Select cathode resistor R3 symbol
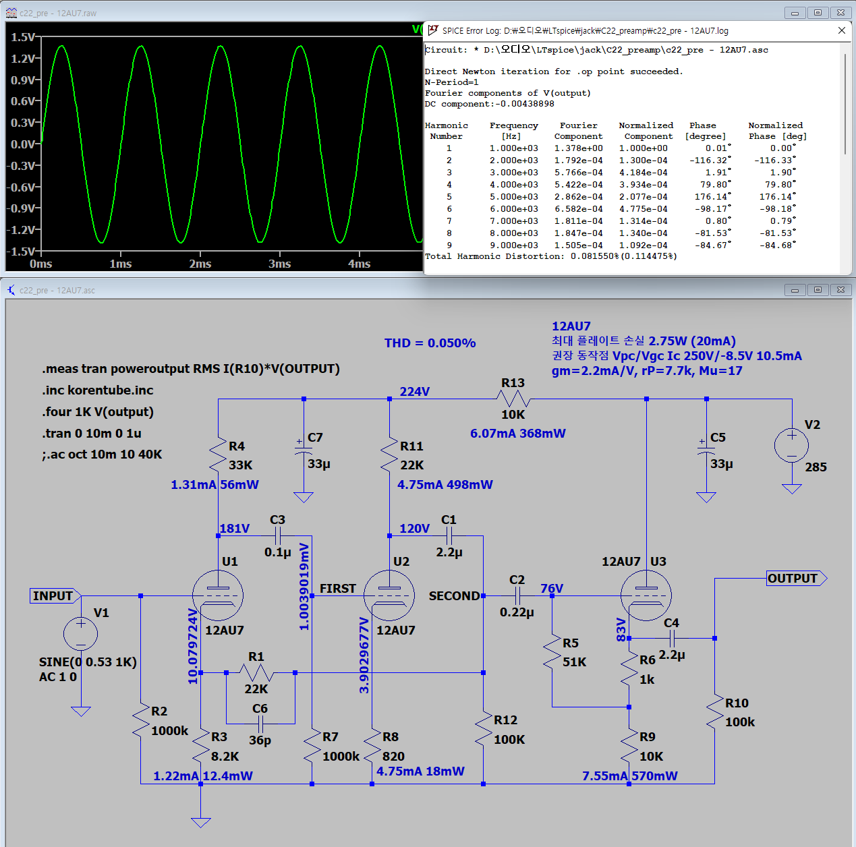Image resolution: width=856 pixels, height=847 pixels. click(201, 747)
